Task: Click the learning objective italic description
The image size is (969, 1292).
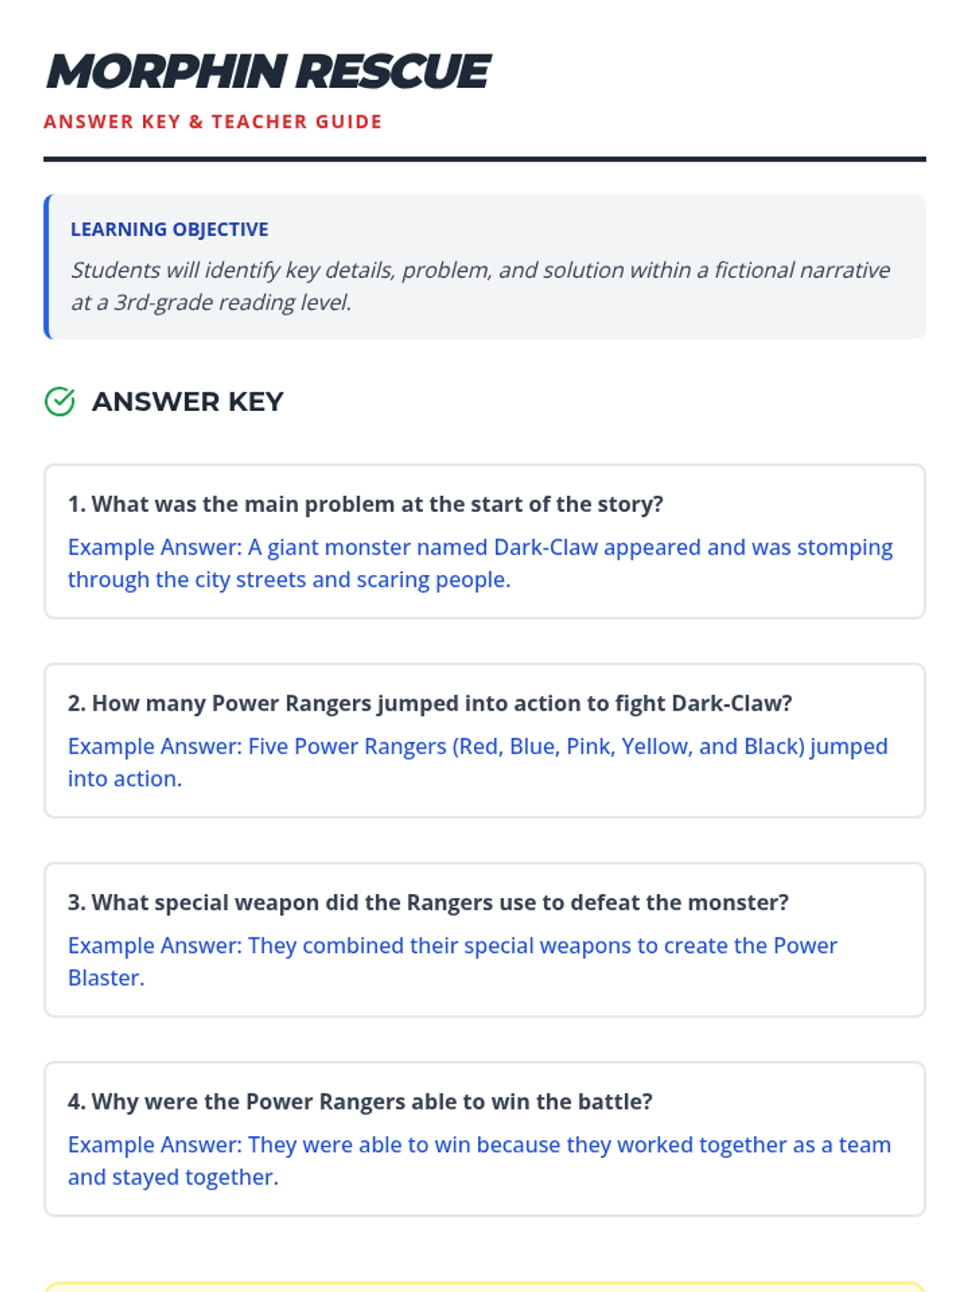Action: click(480, 286)
